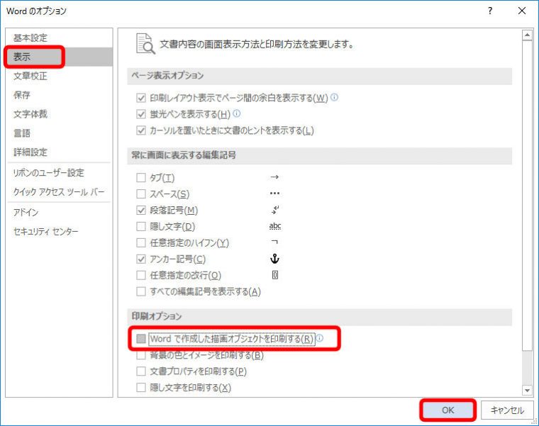539x426 pixels.
Task: Enable the タブ(T) checkbox
Action: 141,178
